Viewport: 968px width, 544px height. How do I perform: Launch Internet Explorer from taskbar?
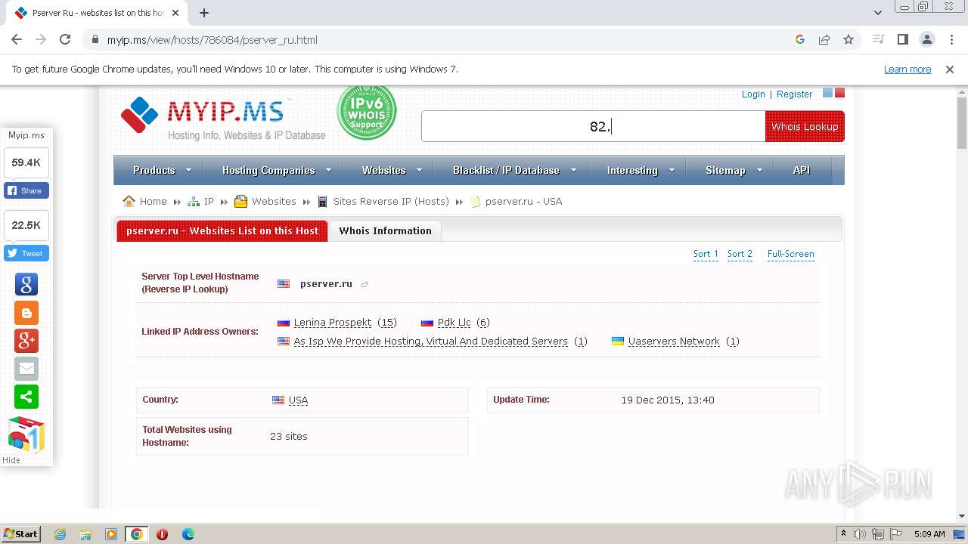[60, 534]
